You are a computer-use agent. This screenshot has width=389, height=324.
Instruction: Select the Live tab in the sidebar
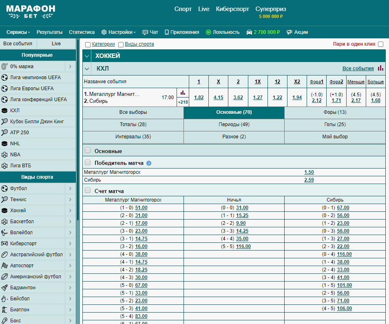coord(56,44)
